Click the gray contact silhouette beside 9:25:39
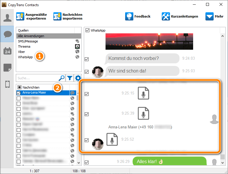 (214, 119)
